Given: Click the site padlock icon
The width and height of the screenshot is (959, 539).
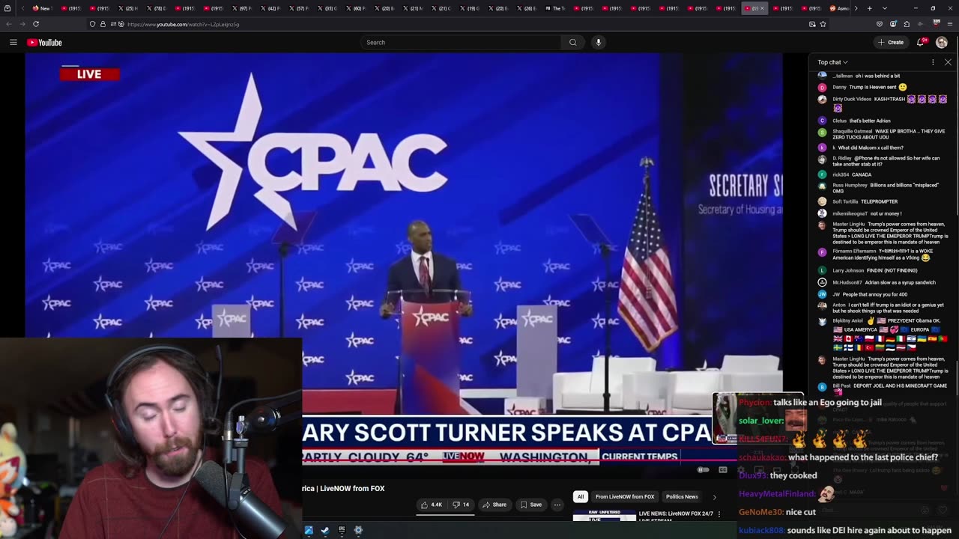Looking at the screenshot, I should click(103, 24).
